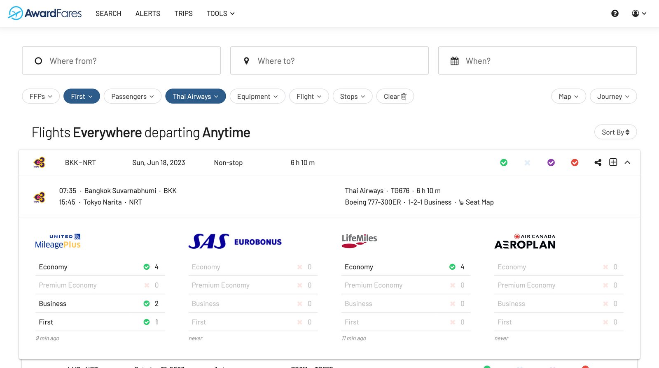Click the LifeMiles logo

359,241
